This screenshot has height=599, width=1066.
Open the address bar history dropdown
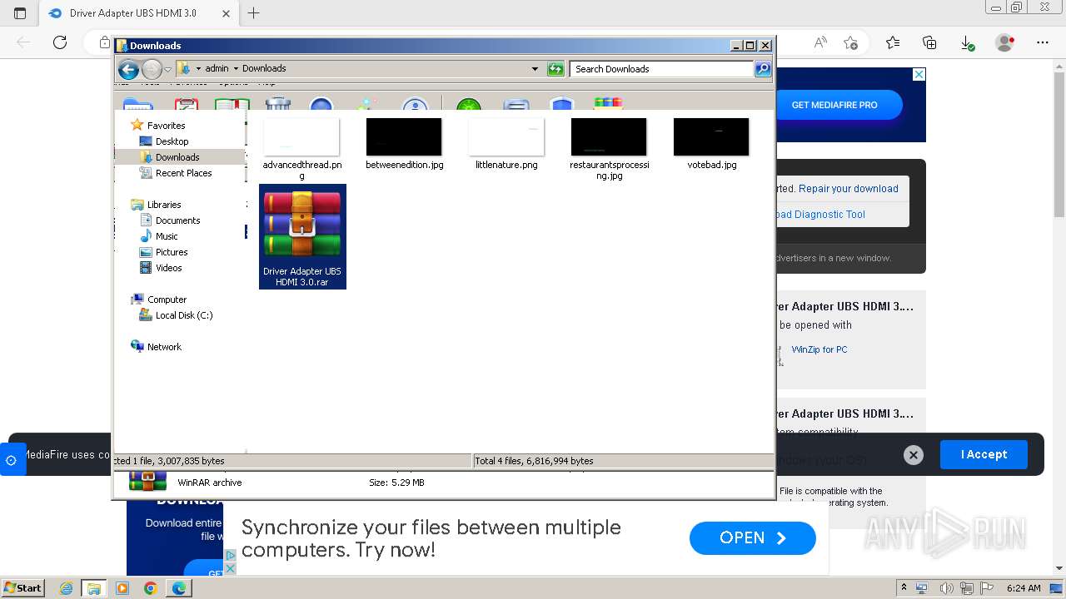pyautogui.click(x=535, y=69)
